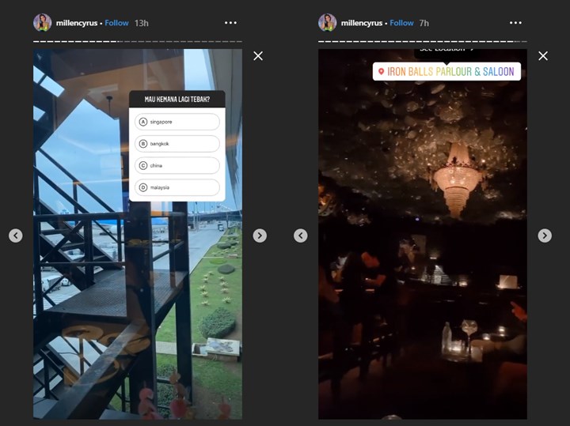Viewport: 570px width, 426px height.
Task: Select quiz option D malaysia
Action: click(177, 187)
